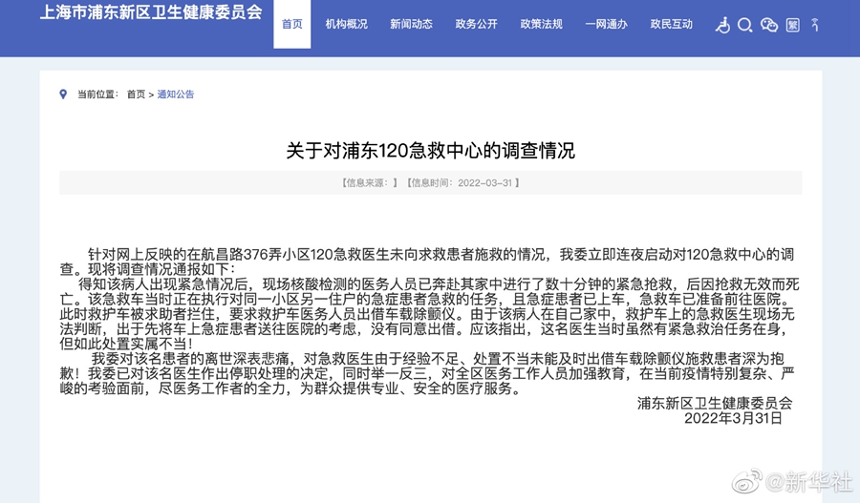This screenshot has height=503, width=860.
Task: Select 政务公开 in the top navigation
Action: tap(476, 25)
